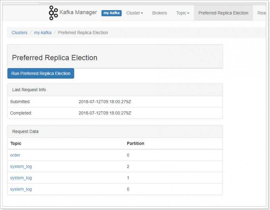This screenshot has height=210, width=270.
Task: Open the Kafka Manager brand text link
Action: pos(78,13)
